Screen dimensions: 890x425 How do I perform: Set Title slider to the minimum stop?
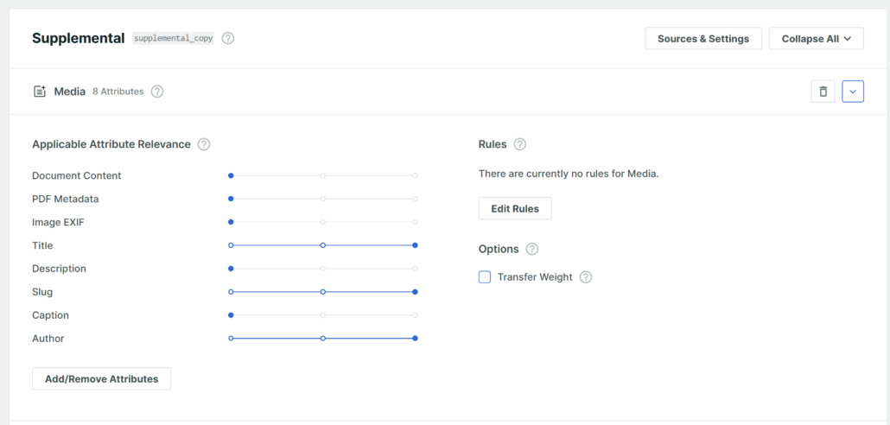coord(231,245)
